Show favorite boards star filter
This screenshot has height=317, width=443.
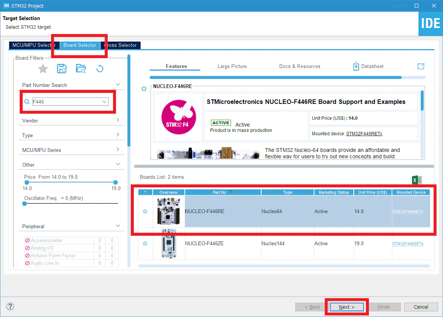[43, 69]
